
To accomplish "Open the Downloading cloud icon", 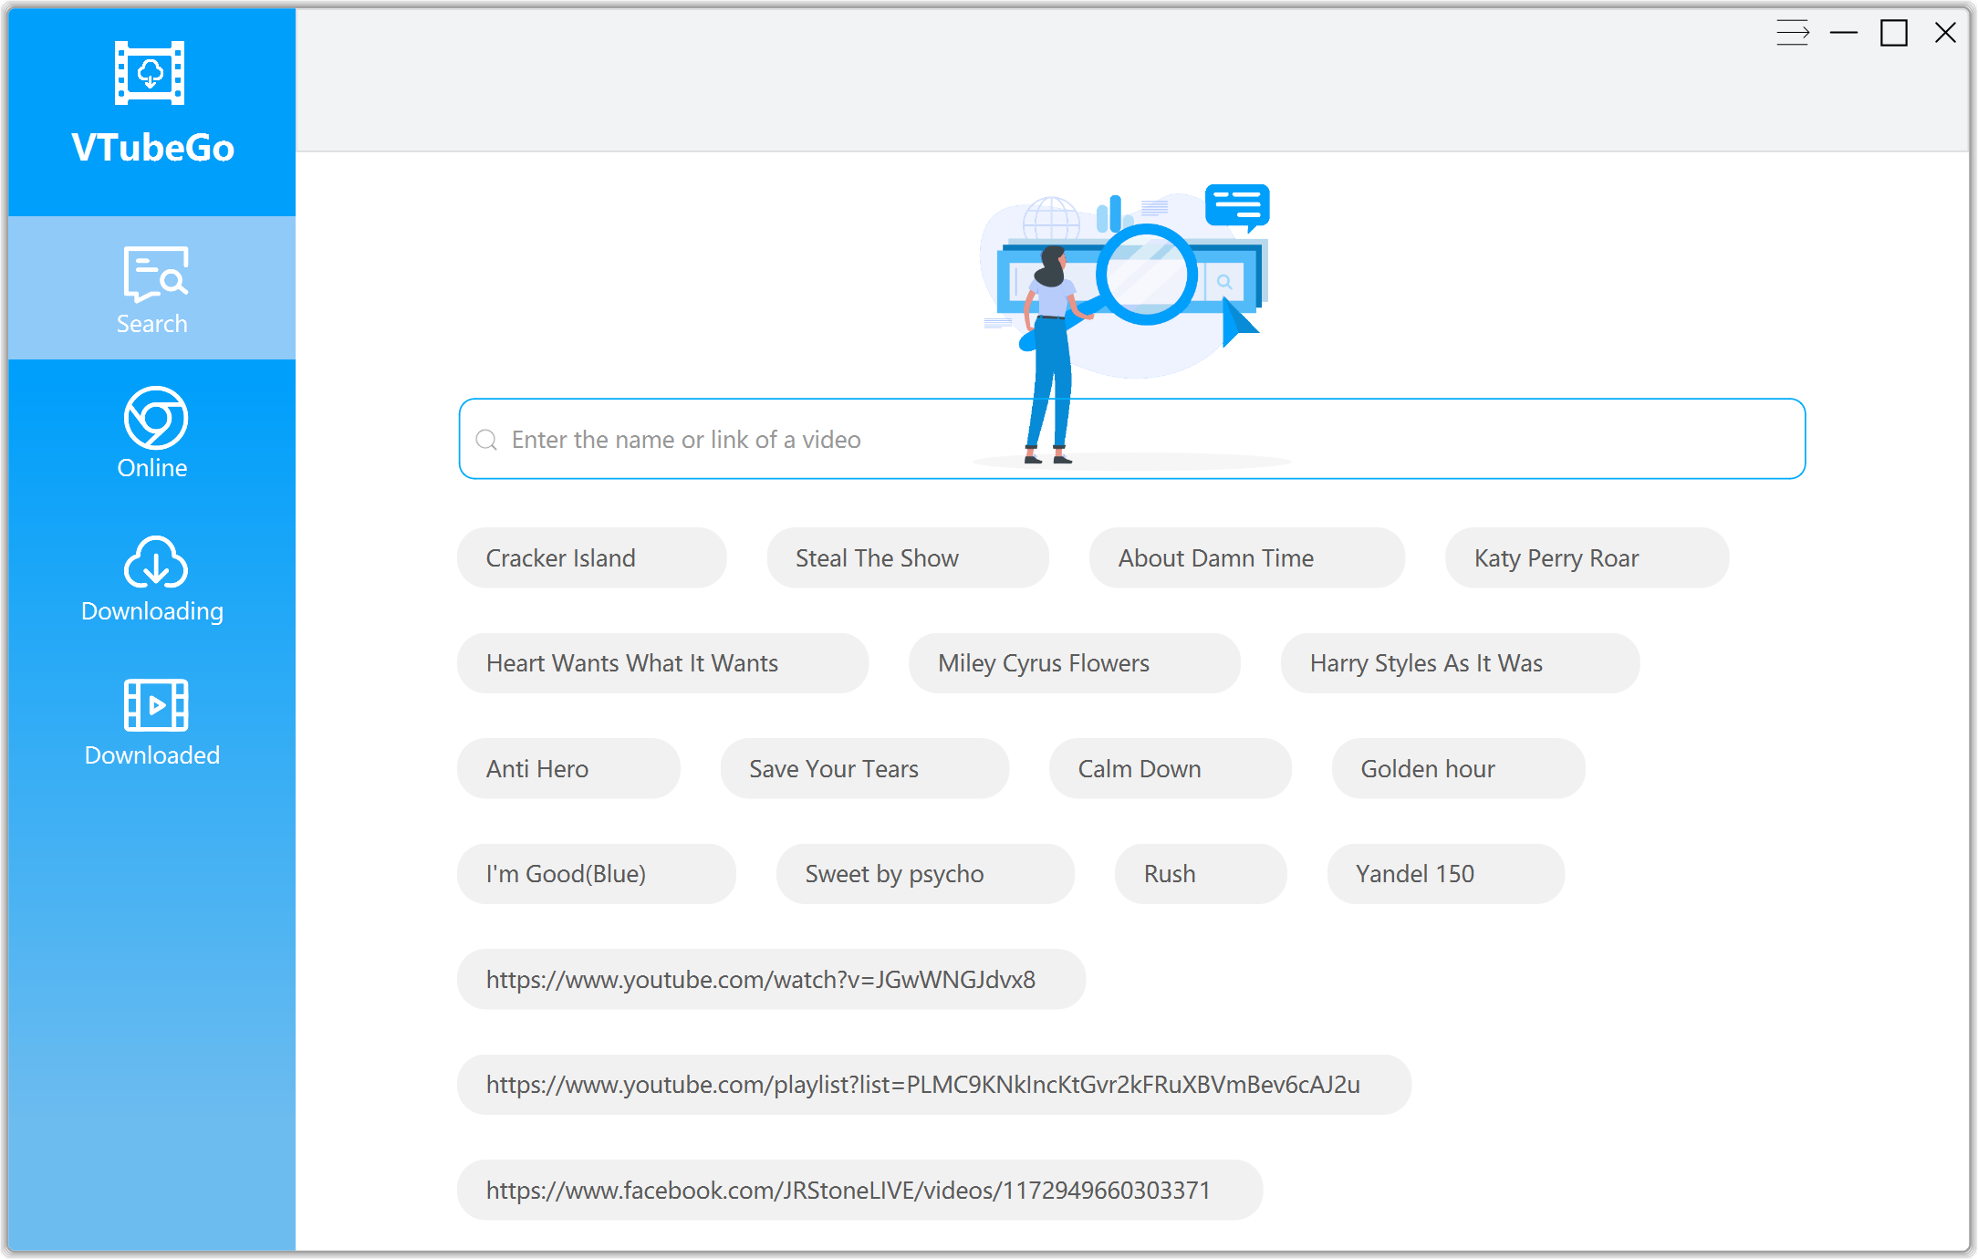I will pos(156,561).
